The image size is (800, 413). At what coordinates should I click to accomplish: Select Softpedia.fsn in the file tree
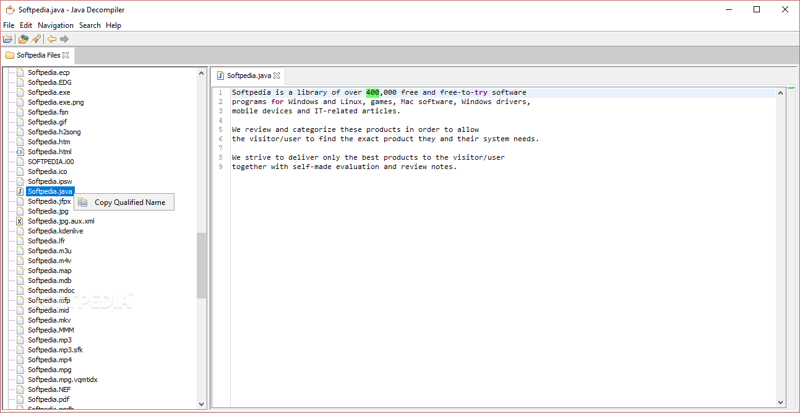pyautogui.click(x=48, y=112)
